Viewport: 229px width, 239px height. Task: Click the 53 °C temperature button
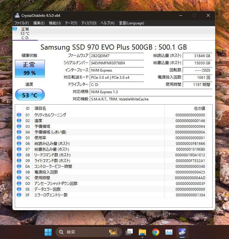pyautogui.click(x=30, y=95)
